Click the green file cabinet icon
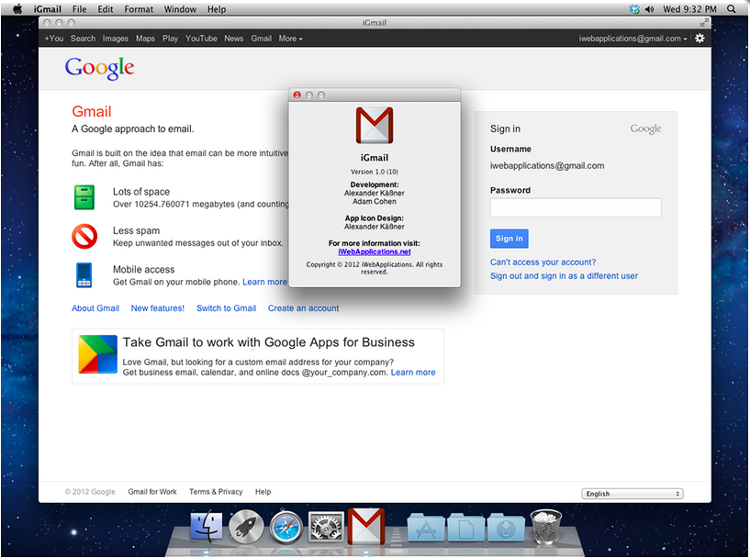 84,197
